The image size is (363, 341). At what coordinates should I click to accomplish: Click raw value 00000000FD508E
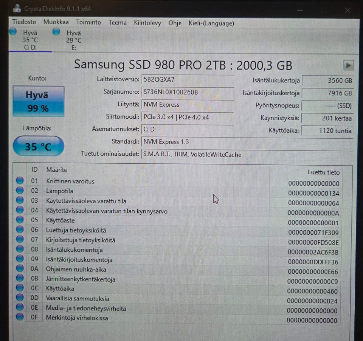(x=313, y=242)
